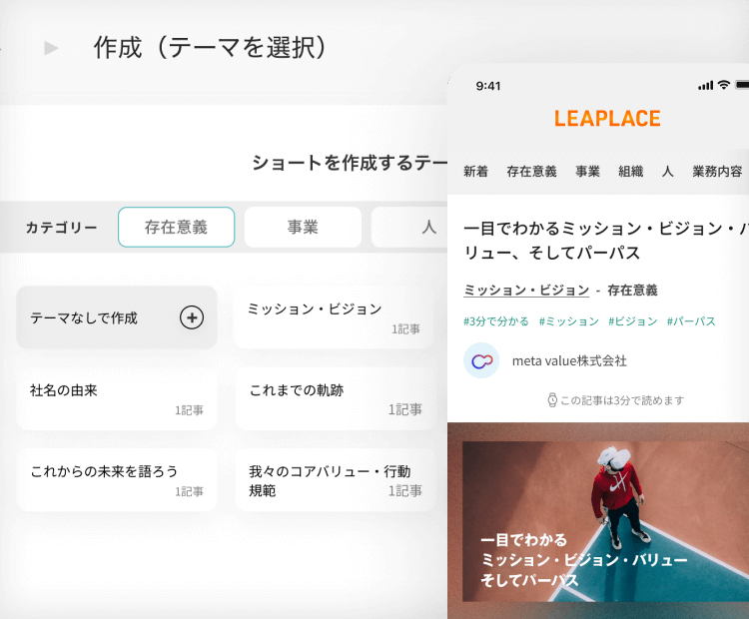Open the 業務内容 tab
749x619 pixels.
point(717,171)
